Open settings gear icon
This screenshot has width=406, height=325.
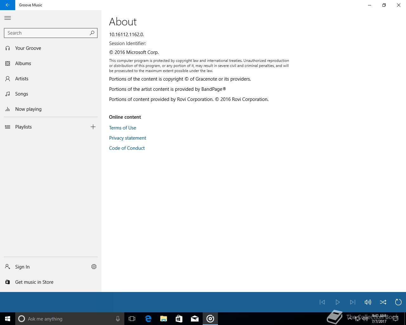coord(94,267)
